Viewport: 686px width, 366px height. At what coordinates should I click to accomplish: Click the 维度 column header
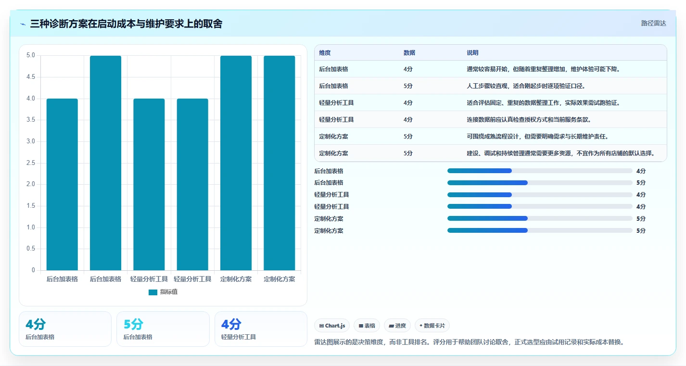(x=325, y=53)
